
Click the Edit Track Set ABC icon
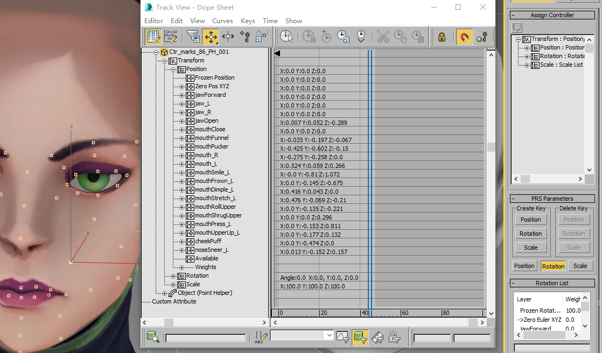(261, 337)
